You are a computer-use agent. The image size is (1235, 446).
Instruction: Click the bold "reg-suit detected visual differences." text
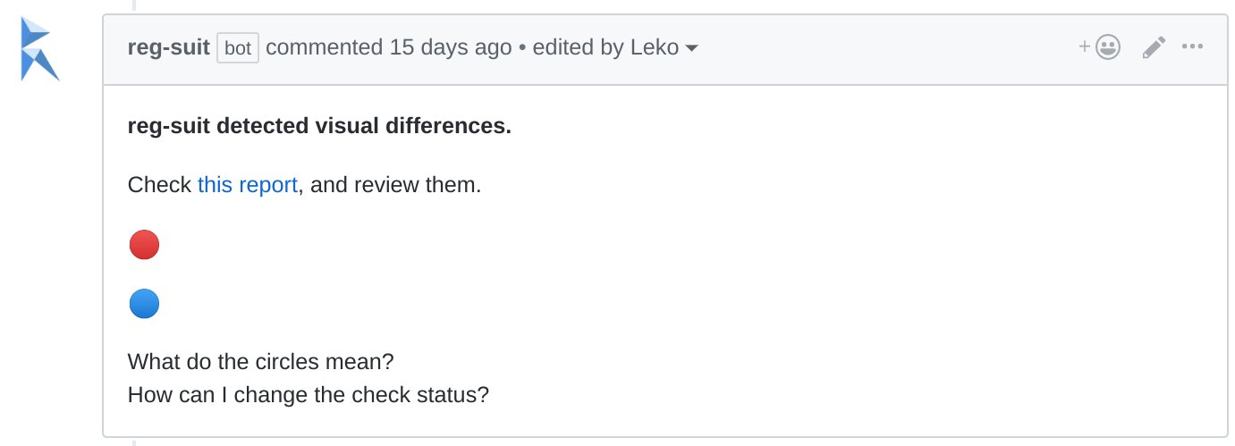tap(319, 126)
